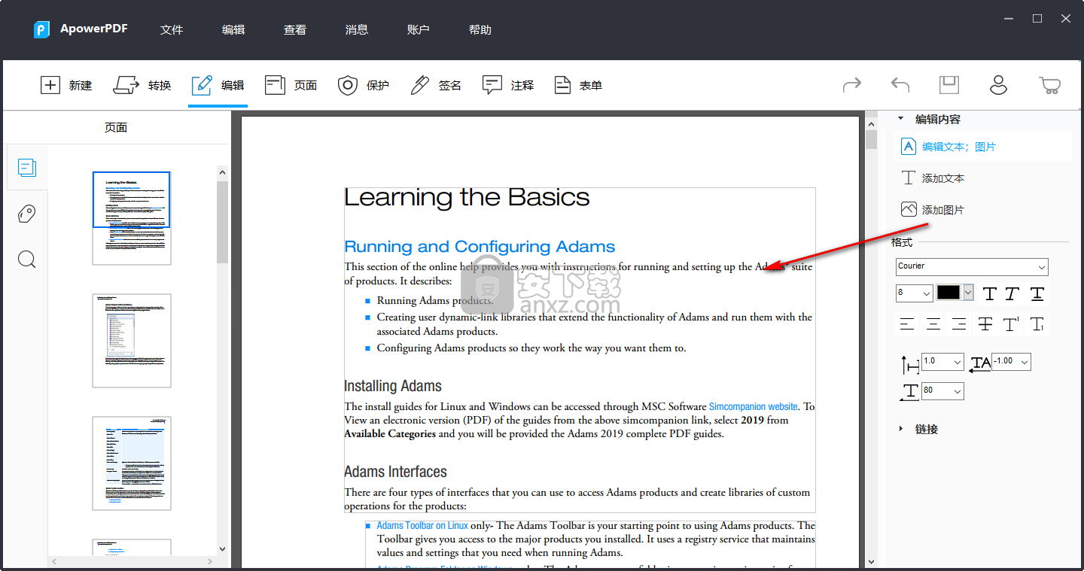Open the search magnifier sidebar icon
The height and width of the screenshot is (571, 1084).
click(26, 260)
